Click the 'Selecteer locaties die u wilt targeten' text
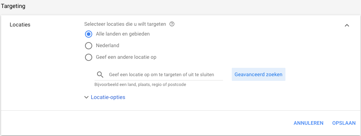 click(125, 24)
